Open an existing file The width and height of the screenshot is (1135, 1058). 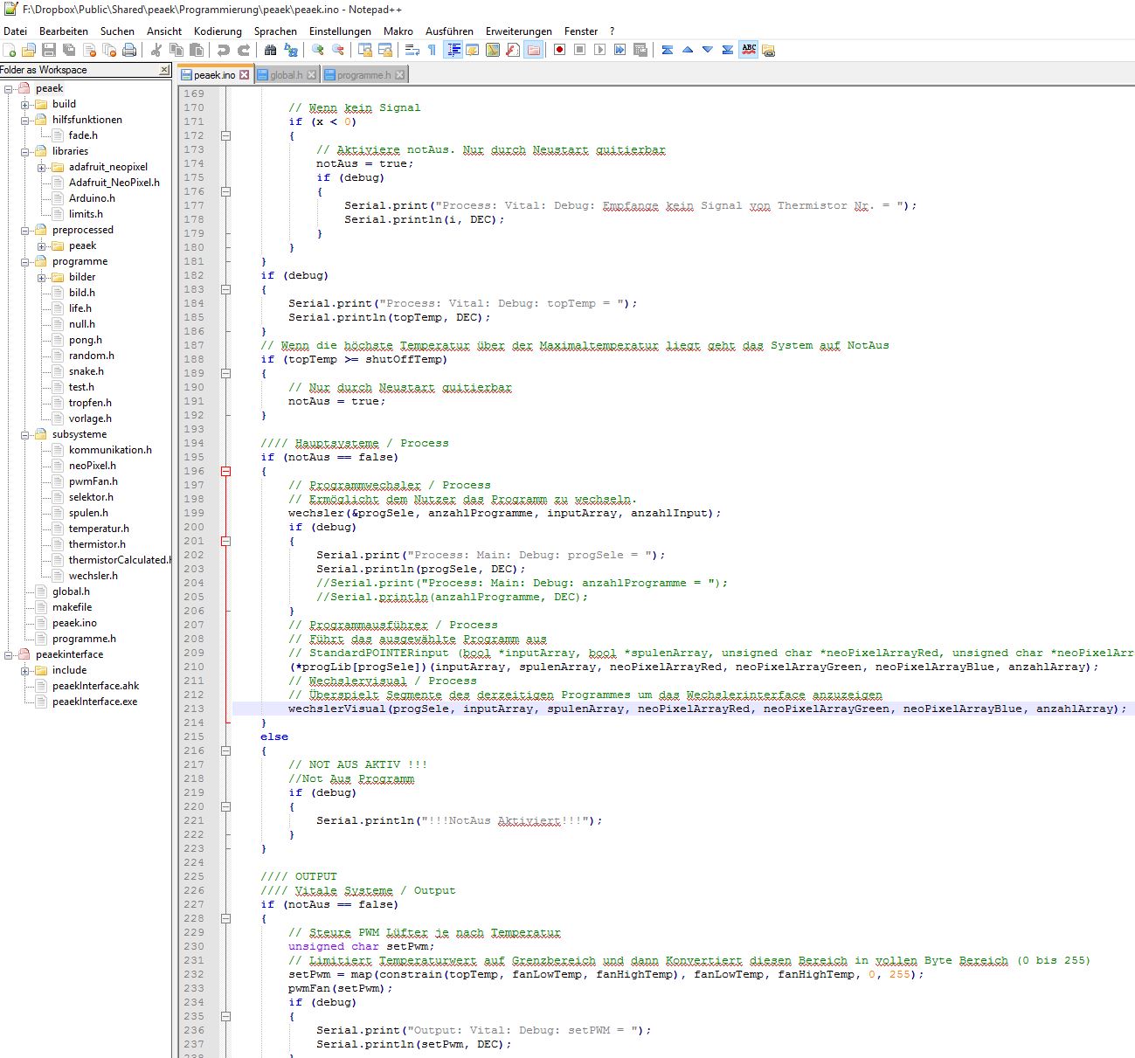(x=29, y=50)
